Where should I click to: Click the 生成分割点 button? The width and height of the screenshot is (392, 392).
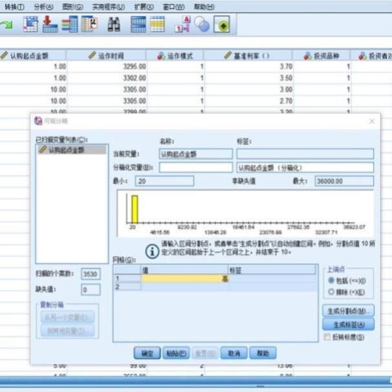pyautogui.click(x=348, y=311)
